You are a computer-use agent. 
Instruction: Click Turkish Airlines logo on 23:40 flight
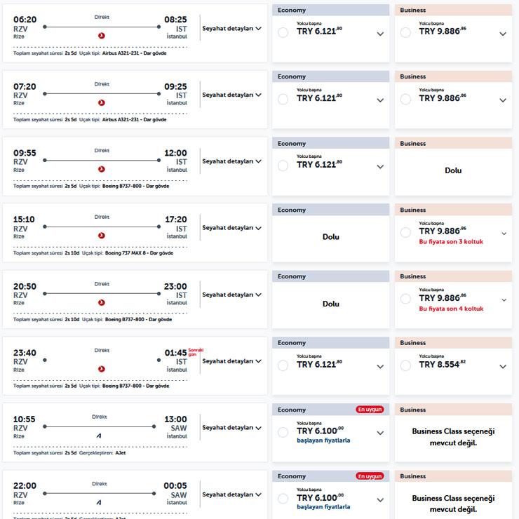(x=102, y=368)
